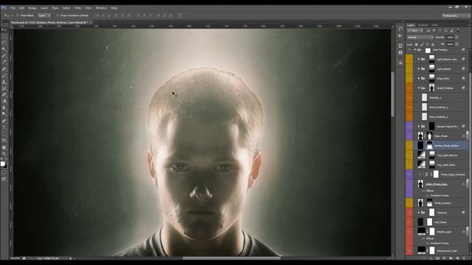Delete layer trash icon

[464, 258]
